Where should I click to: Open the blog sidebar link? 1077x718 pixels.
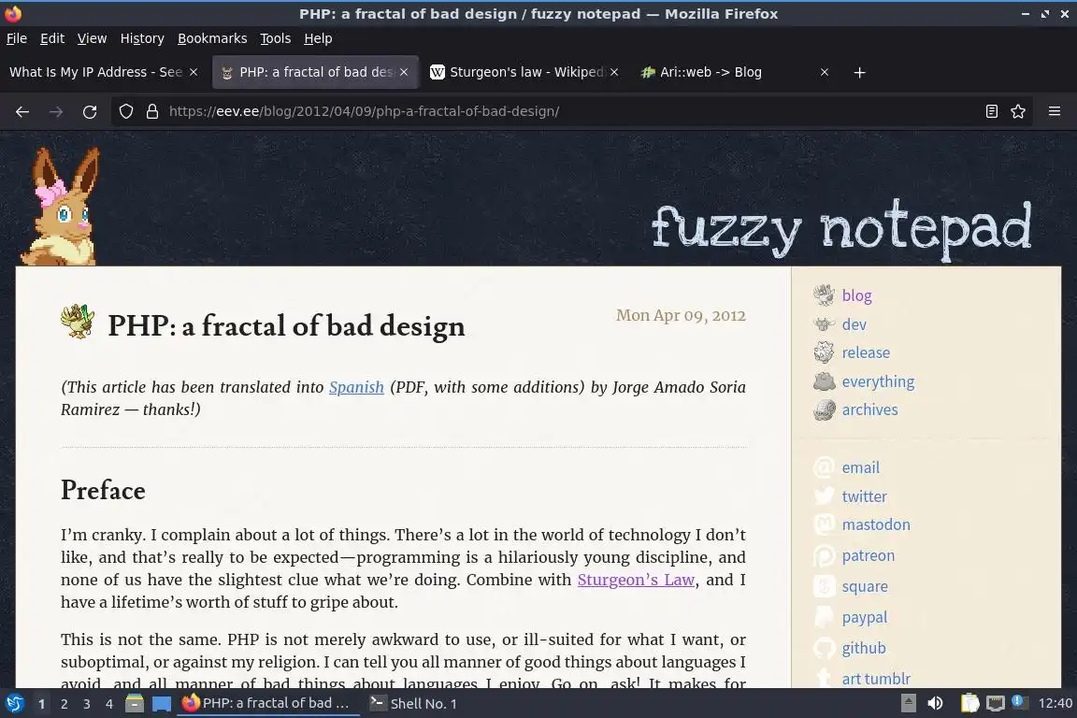[x=856, y=295]
